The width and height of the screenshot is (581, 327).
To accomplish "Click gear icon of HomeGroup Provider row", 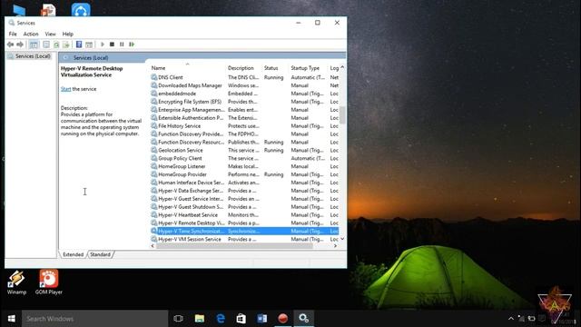I will [154, 174].
